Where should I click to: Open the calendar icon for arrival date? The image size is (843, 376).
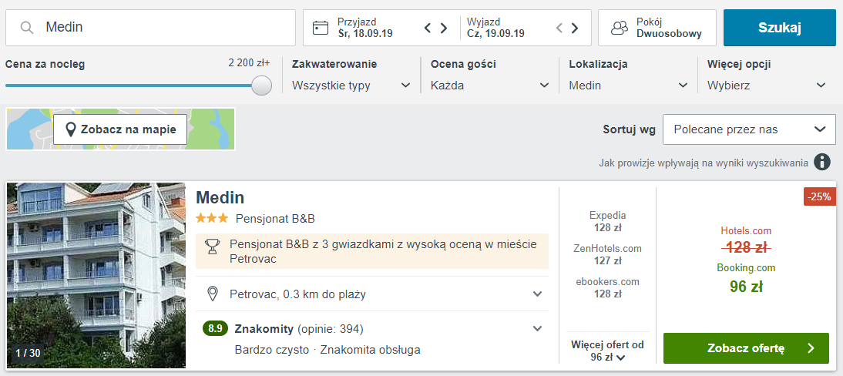(x=321, y=28)
